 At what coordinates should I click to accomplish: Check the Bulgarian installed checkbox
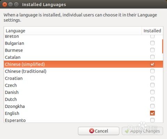click(152, 43)
